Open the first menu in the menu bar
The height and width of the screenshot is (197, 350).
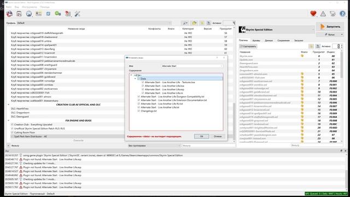pos(9,7)
